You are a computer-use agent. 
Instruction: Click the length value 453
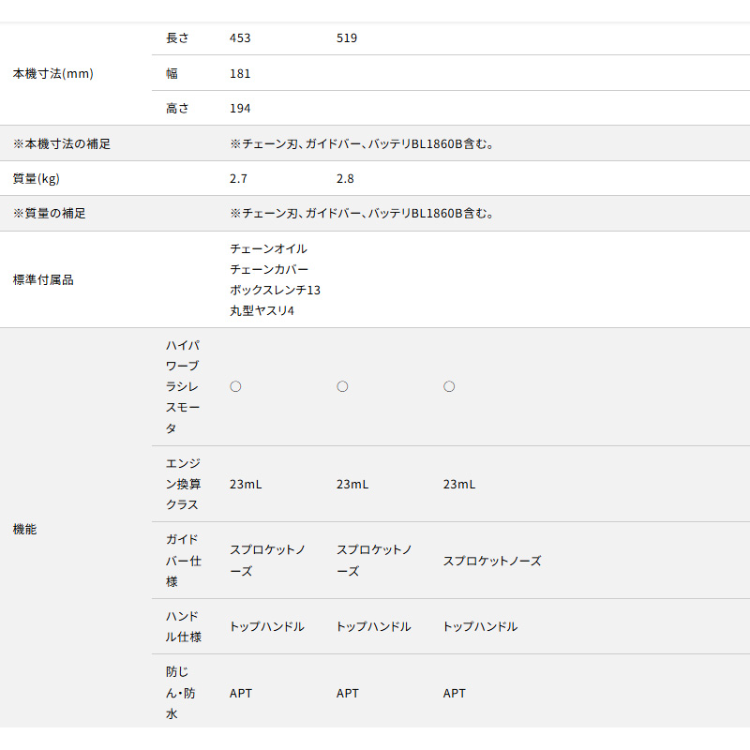(240, 38)
